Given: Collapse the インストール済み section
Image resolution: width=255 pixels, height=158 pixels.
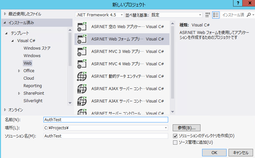Looking at the screenshot, I should 5,23.
